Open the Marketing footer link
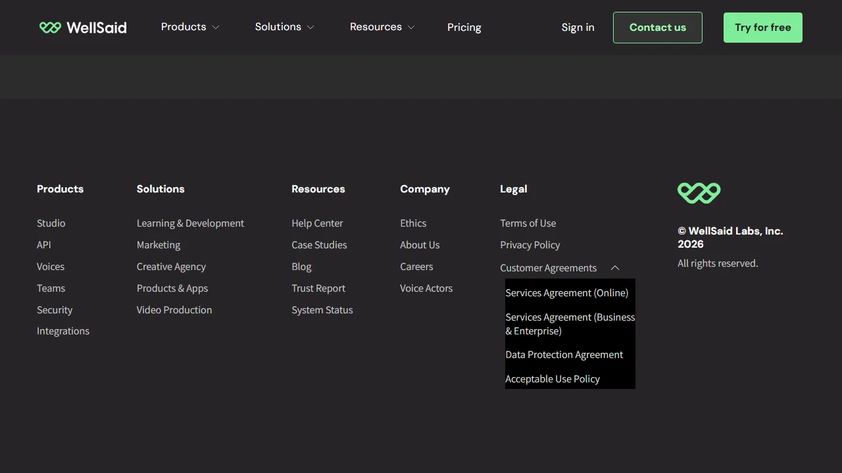 [159, 245]
